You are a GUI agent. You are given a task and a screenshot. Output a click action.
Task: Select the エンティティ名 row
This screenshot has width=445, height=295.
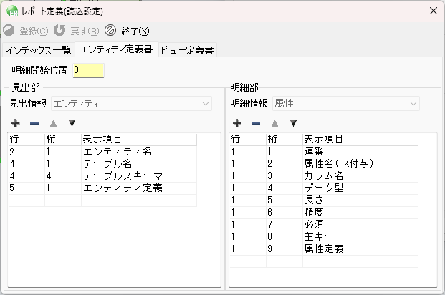102,152
